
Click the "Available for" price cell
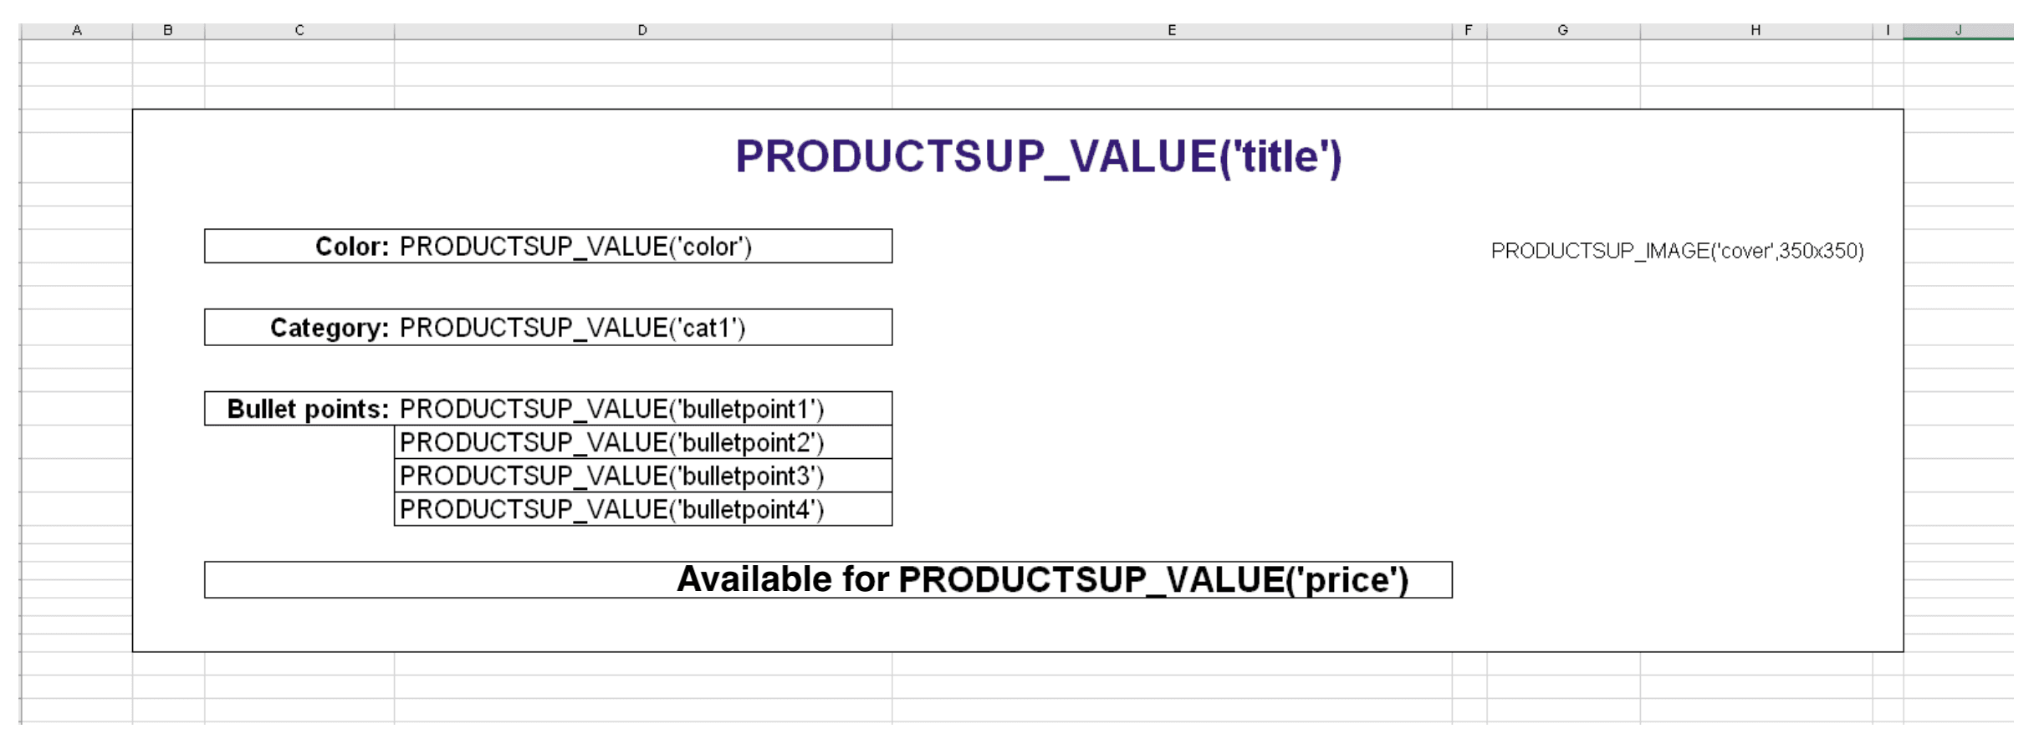click(1041, 579)
